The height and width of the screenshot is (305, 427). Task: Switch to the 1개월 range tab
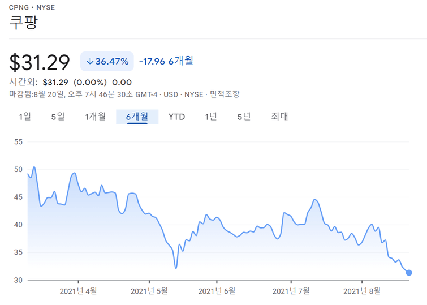click(x=95, y=117)
